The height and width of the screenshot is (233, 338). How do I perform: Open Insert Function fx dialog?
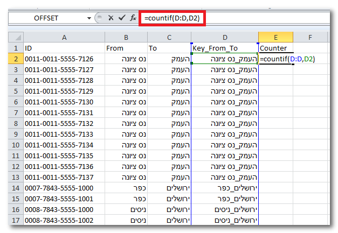[133, 18]
